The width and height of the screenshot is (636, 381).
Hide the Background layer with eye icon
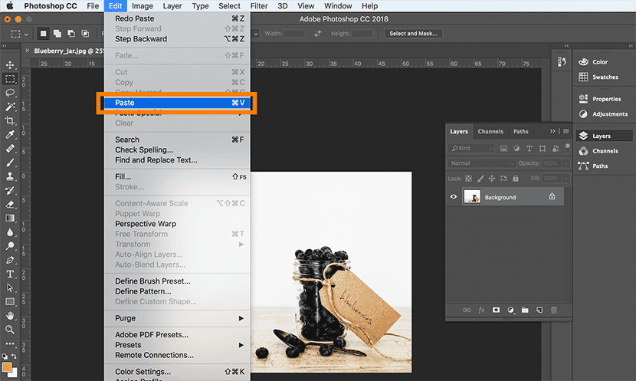[x=454, y=197]
